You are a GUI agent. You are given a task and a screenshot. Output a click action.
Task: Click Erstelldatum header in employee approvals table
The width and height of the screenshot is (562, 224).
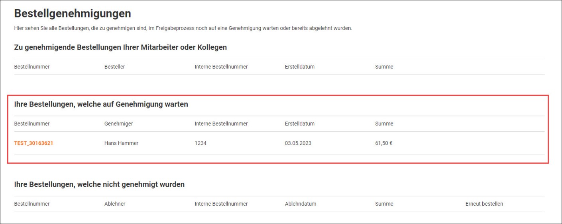299,67
